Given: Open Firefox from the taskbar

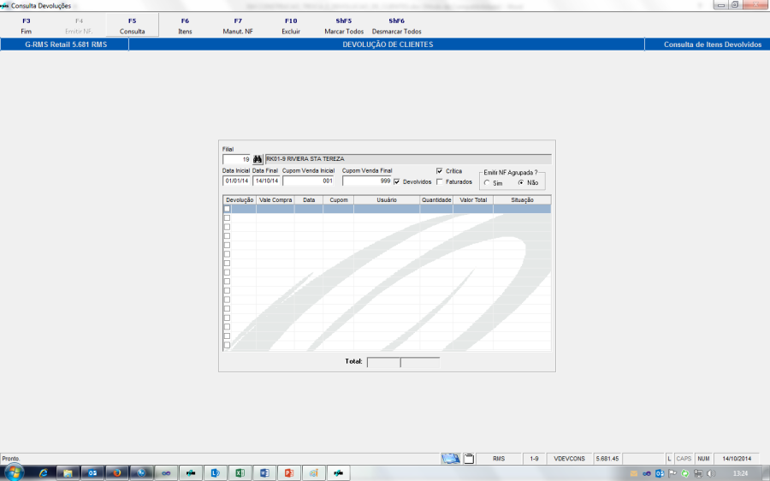Looking at the screenshot, I should tap(117, 473).
